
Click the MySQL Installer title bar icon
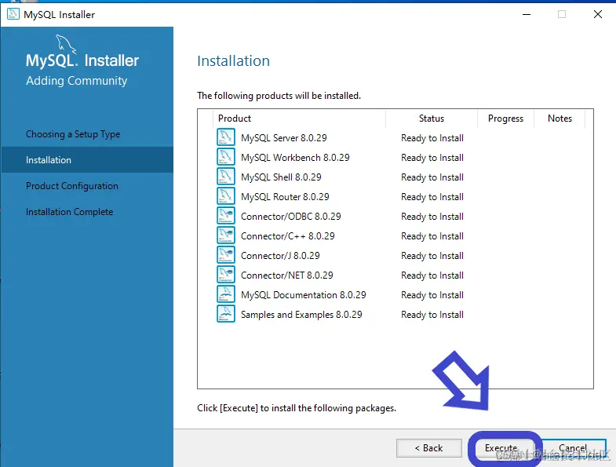(x=13, y=14)
